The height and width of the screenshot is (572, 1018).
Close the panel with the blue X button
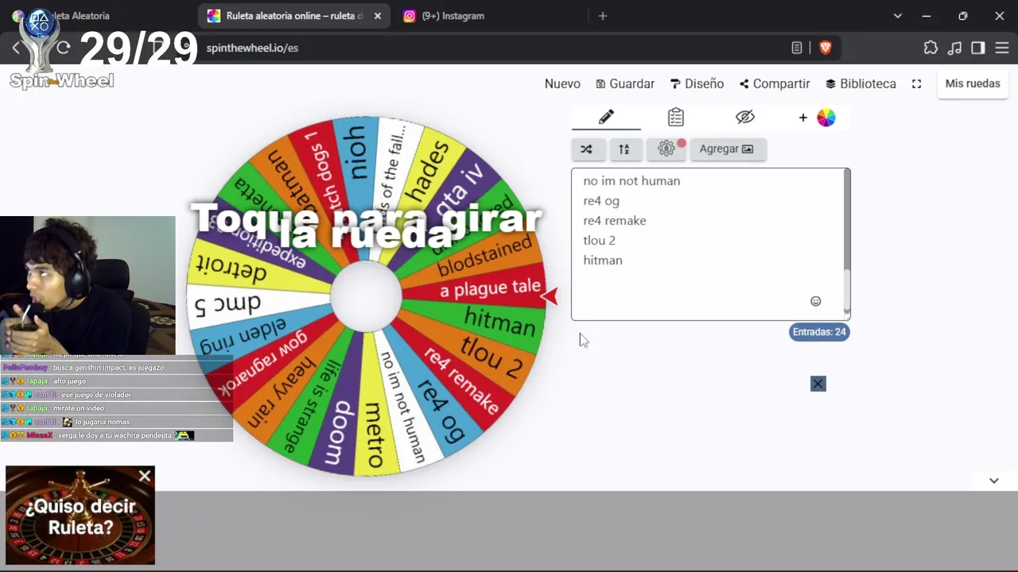point(818,384)
